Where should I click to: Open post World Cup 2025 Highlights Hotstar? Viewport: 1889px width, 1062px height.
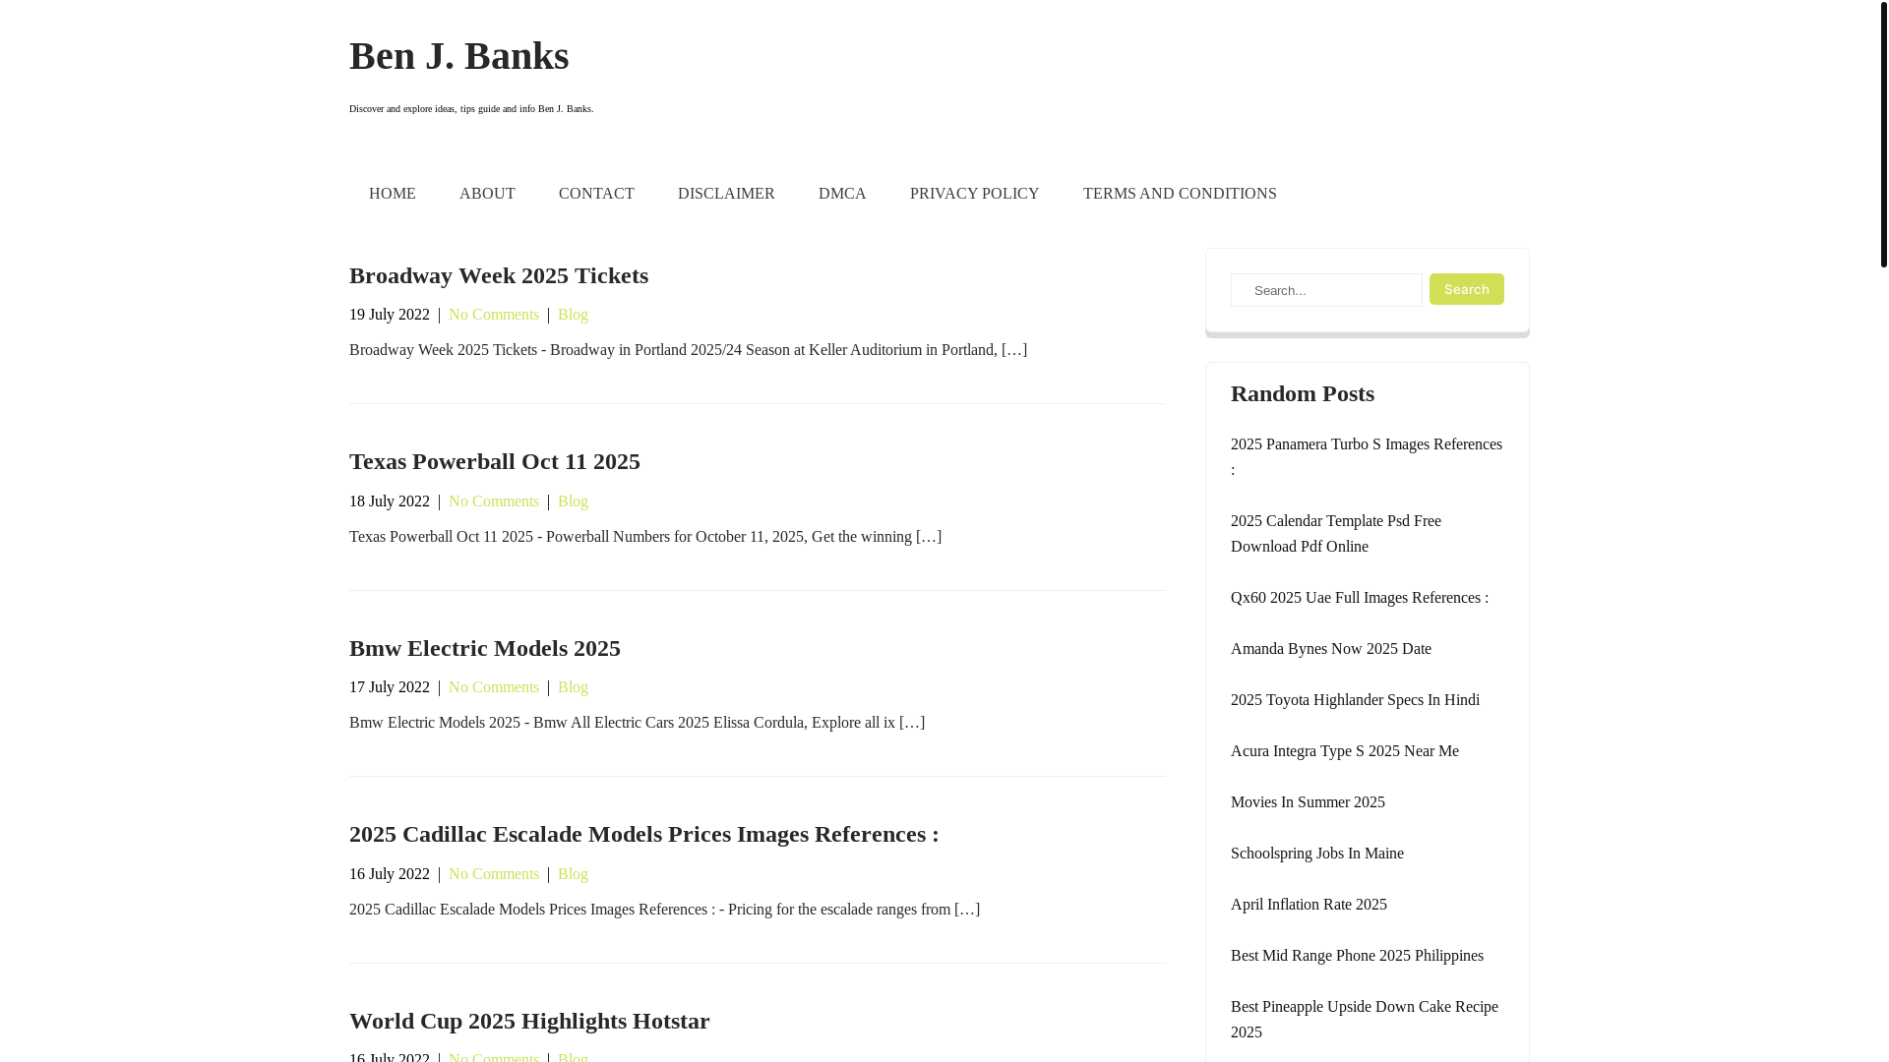(529, 1021)
